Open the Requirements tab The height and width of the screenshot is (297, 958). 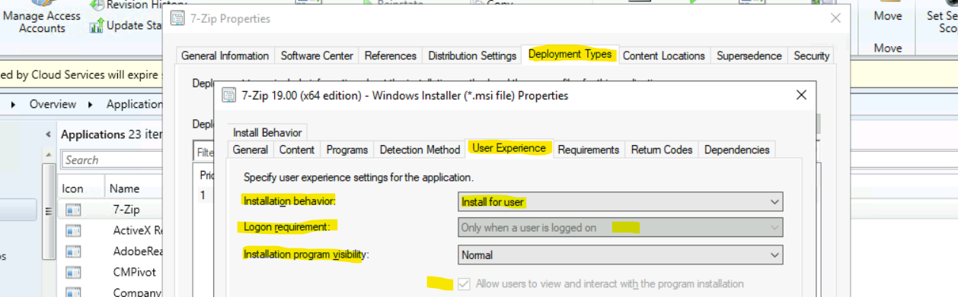589,150
